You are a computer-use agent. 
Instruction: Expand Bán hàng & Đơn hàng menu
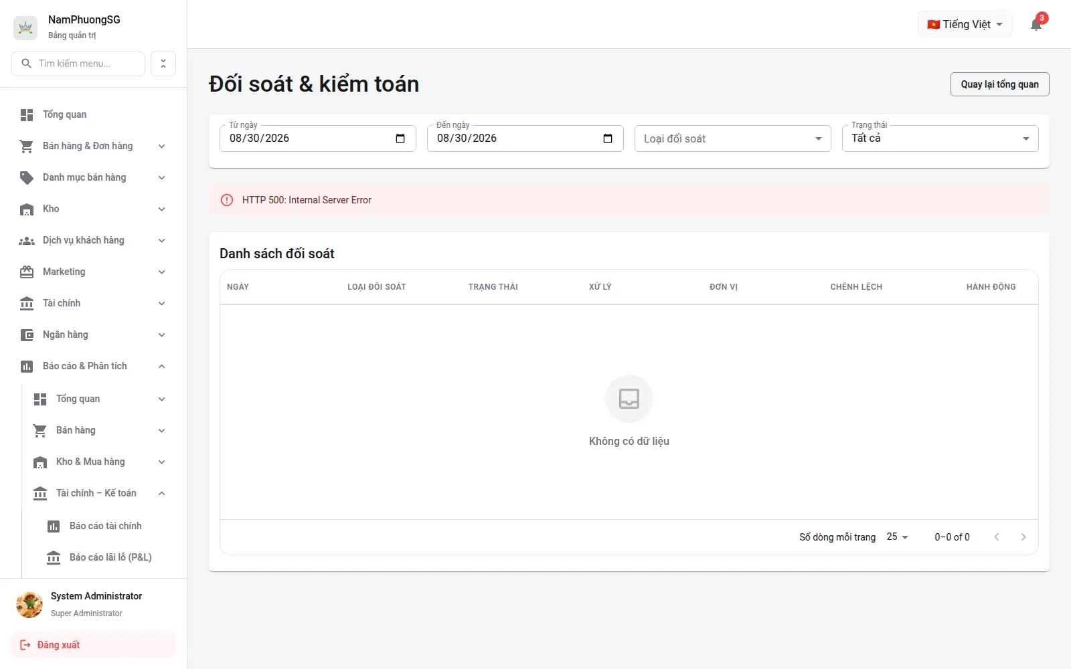pyautogui.click(x=94, y=147)
